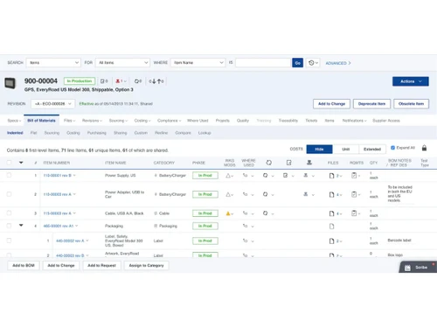This screenshot has width=437, height=328.
Task: Select the Power Supply, US row checkbox
Action: coord(9,175)
